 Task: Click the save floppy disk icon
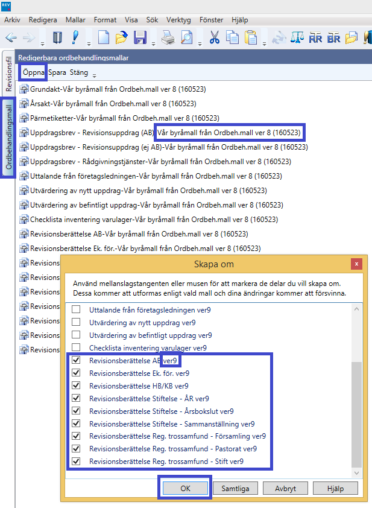pos(140,38)
